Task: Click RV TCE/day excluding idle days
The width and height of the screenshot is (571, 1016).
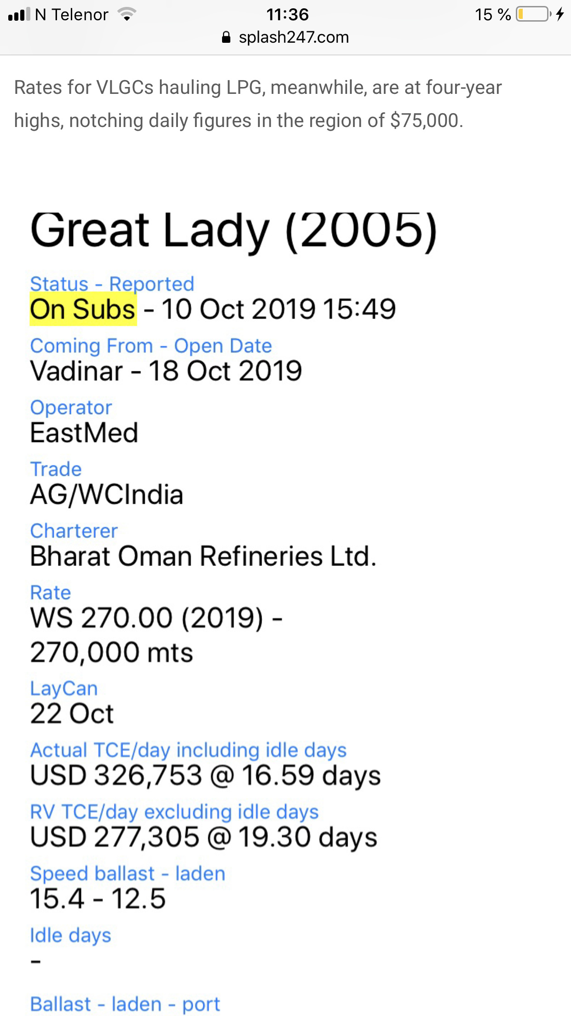Action: 174,812
